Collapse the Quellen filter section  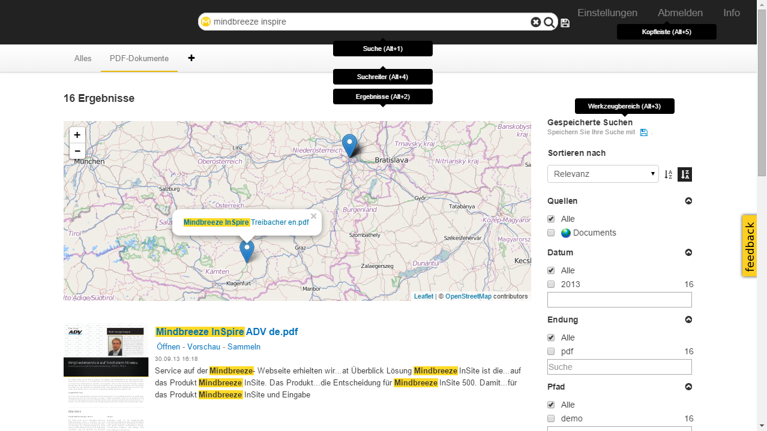pos(689,201)
